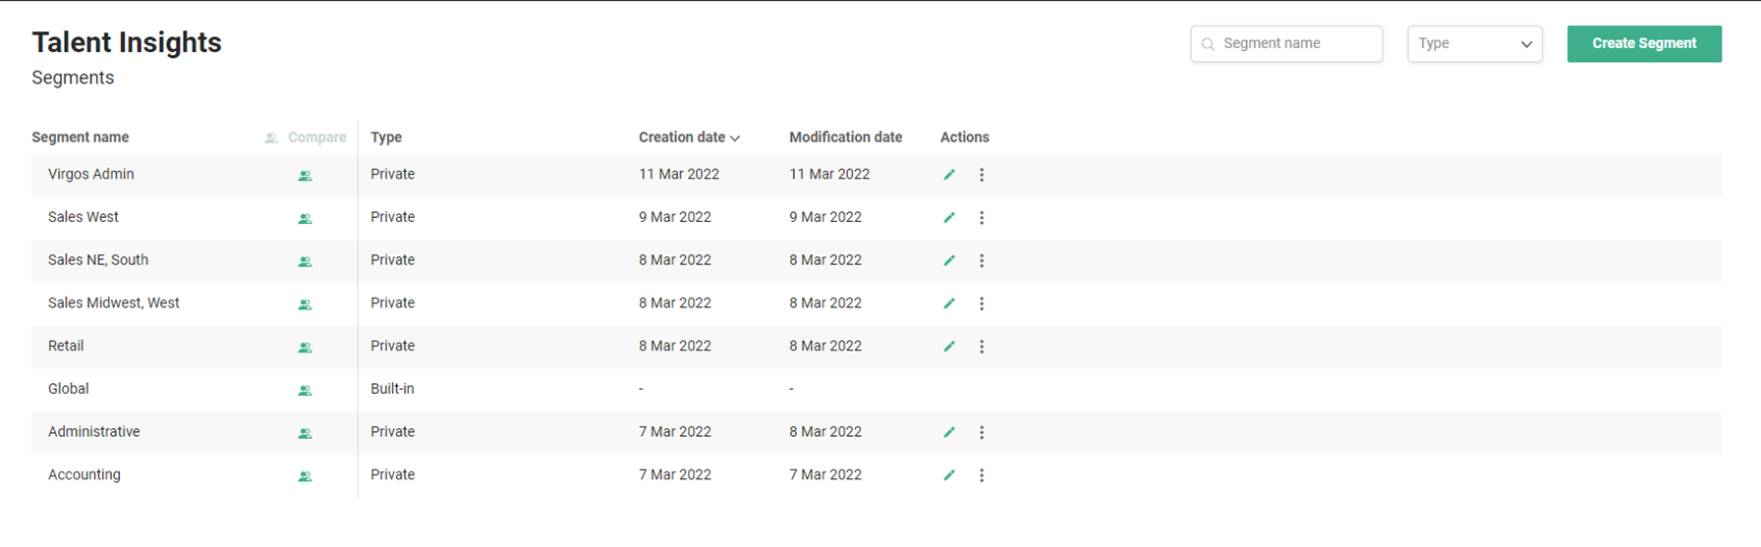This screenshot has height=547, width=1761.
Task: Sort by Creation date column
Action: 688,137
